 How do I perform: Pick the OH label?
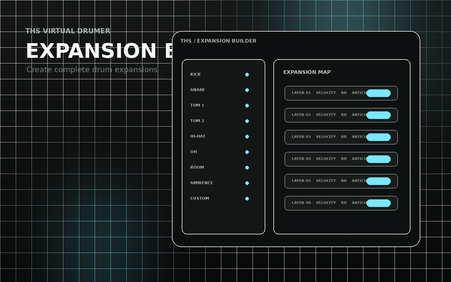(194, 152)
